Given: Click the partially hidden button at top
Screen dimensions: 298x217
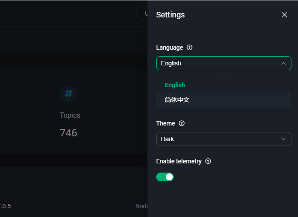Looking at the screenshot, I should (143, 14).
